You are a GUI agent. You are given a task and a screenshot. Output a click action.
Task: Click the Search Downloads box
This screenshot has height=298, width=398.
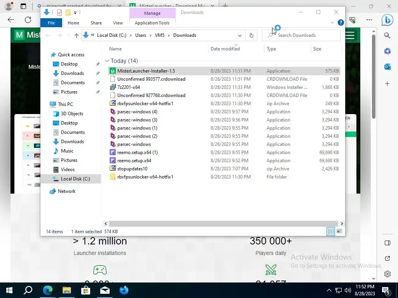coord(301,35)
